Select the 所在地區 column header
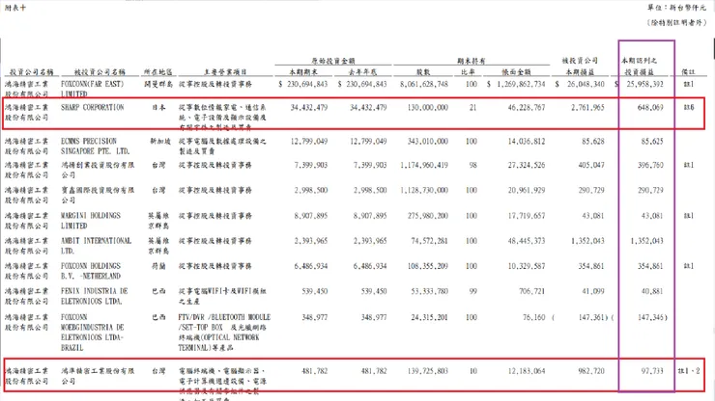 [158, 72]
